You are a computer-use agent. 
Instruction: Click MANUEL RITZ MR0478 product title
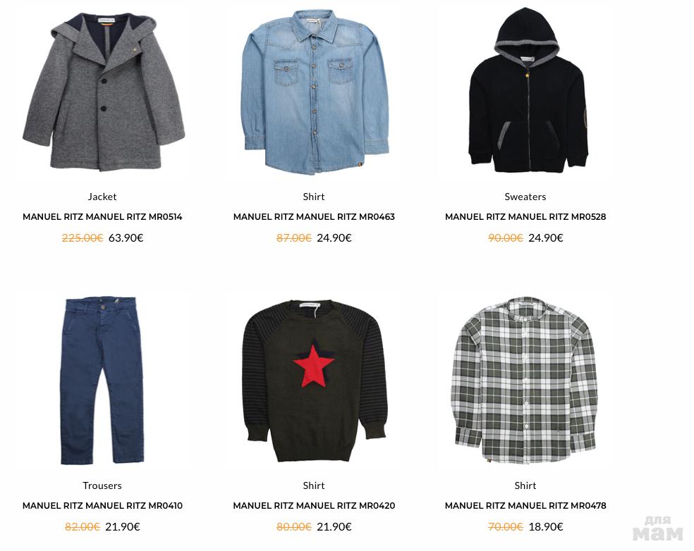525,505
